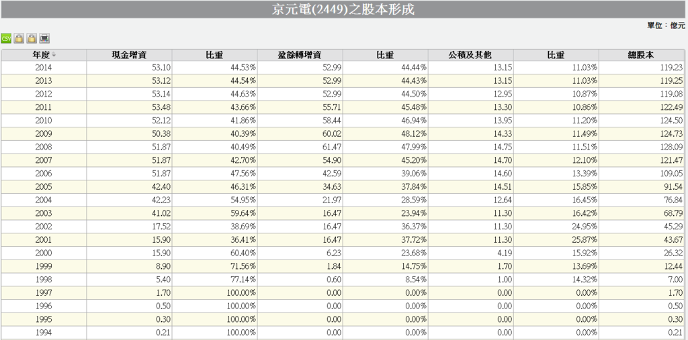Click the total capital value 119.25

[671, 80]
